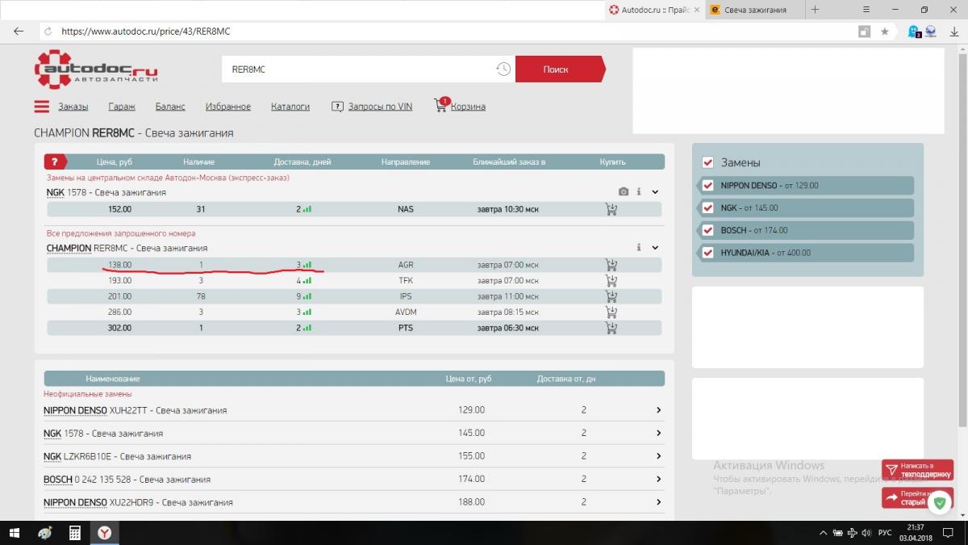Add the NAS 152.00 offer to cart
The width and height of the screenshot is (968, 545).
coord(611,209)
